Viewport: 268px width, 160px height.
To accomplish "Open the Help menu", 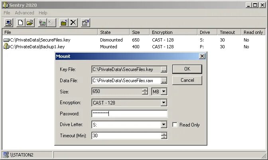I will click(x=43, y=13).
